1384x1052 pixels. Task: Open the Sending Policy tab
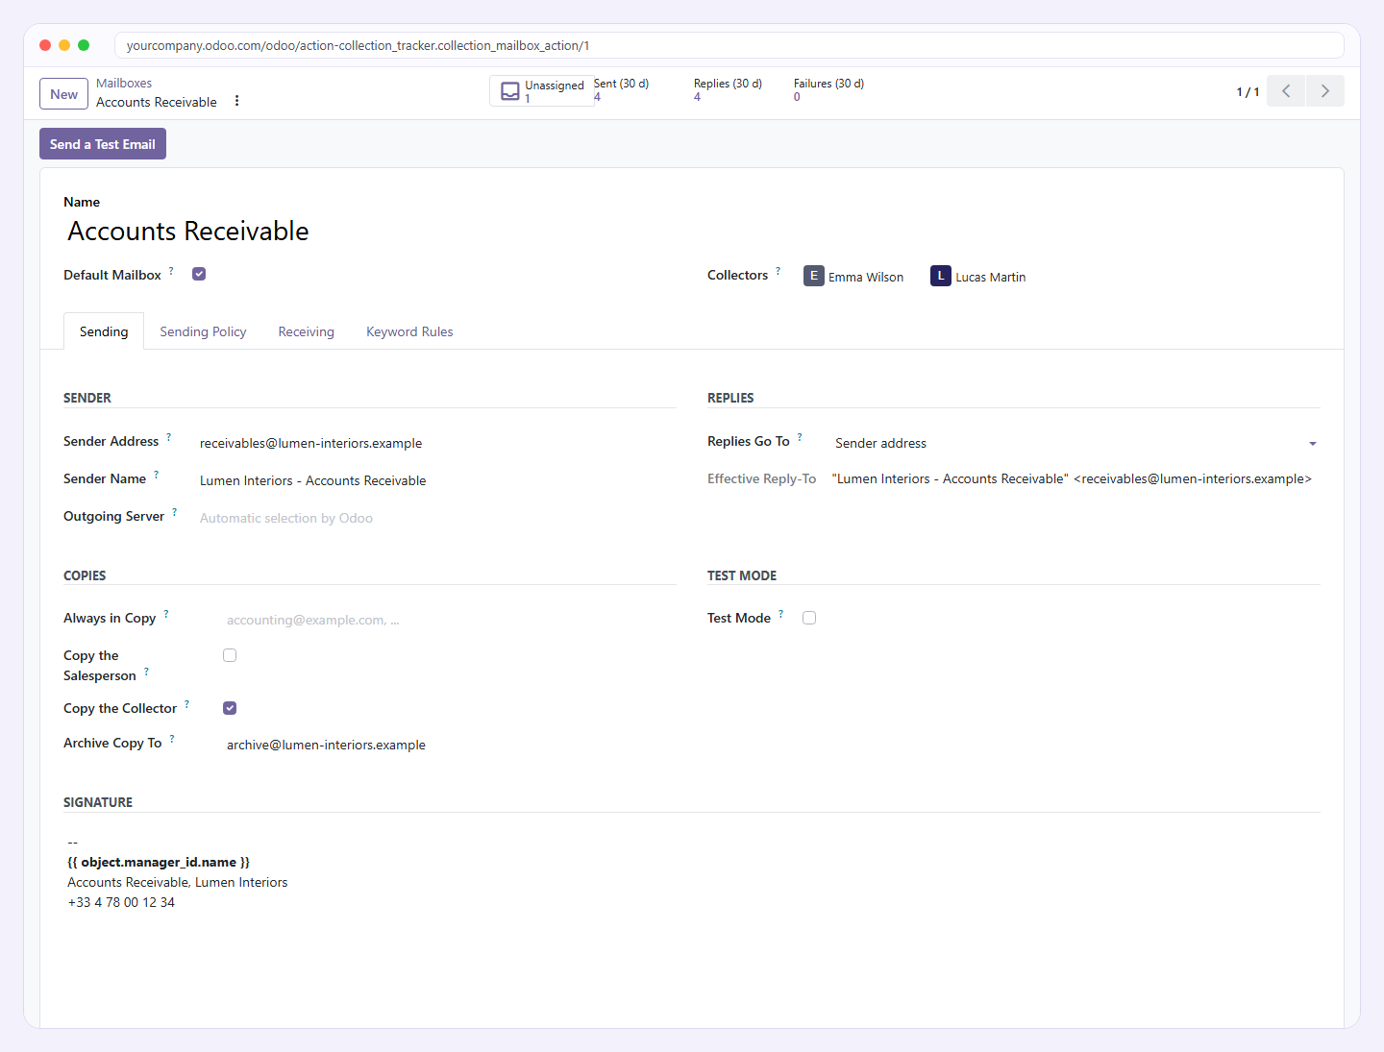click(x=203, y=331)
